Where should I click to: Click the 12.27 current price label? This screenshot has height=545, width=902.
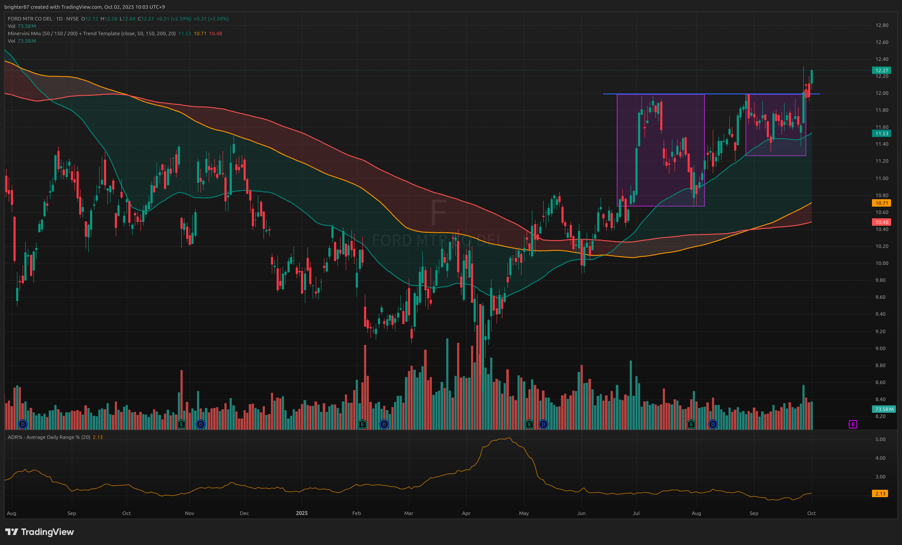pos(882,70)
